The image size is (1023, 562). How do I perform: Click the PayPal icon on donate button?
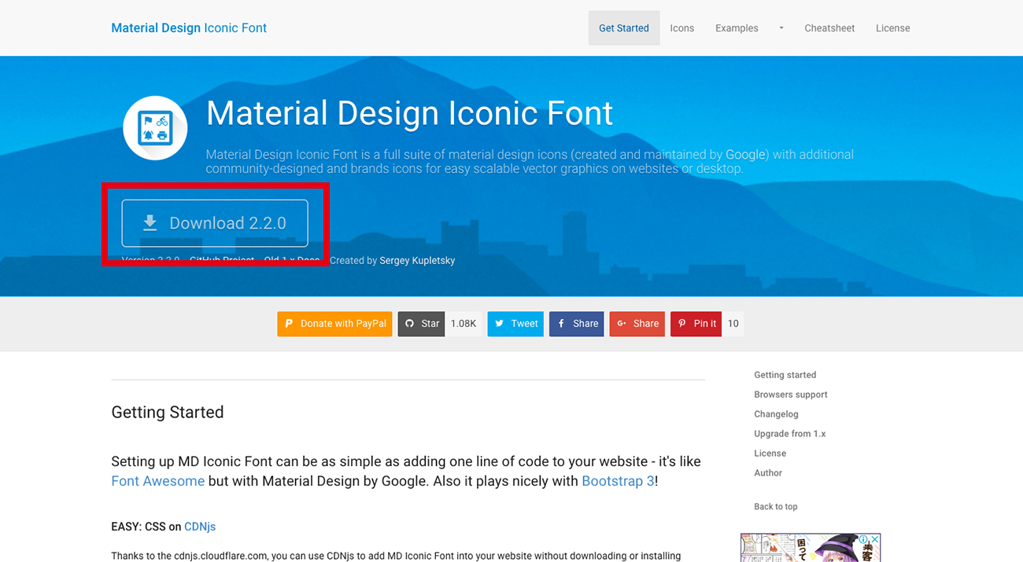[x=289, y=324]
